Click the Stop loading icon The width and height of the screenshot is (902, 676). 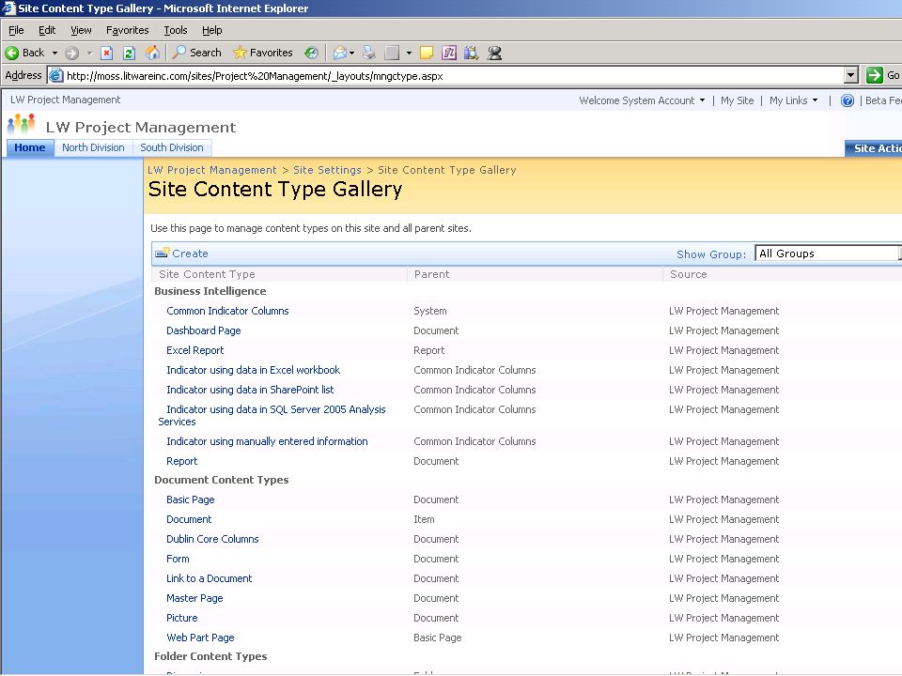(106, 53)
